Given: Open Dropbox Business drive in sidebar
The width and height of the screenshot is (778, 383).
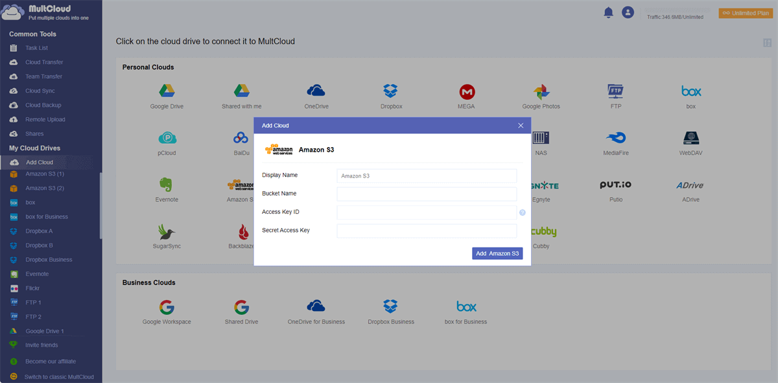Looking at the screenshot, I should click(49, 259).
